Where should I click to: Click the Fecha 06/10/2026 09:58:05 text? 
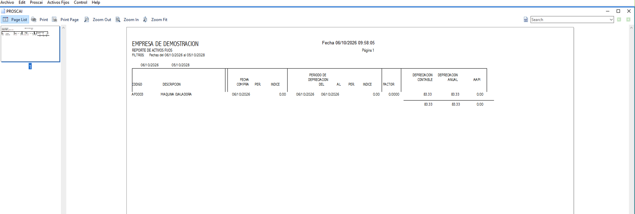348,43
